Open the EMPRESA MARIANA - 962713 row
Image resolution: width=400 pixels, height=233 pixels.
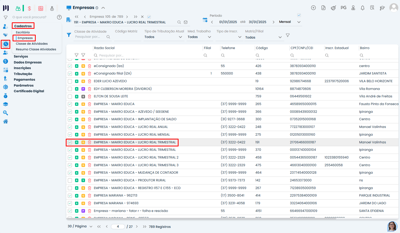116,195
